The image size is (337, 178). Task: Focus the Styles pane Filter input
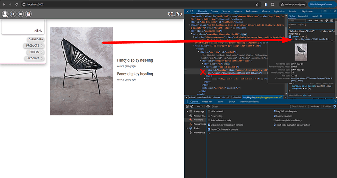click(x=297, y=20)
